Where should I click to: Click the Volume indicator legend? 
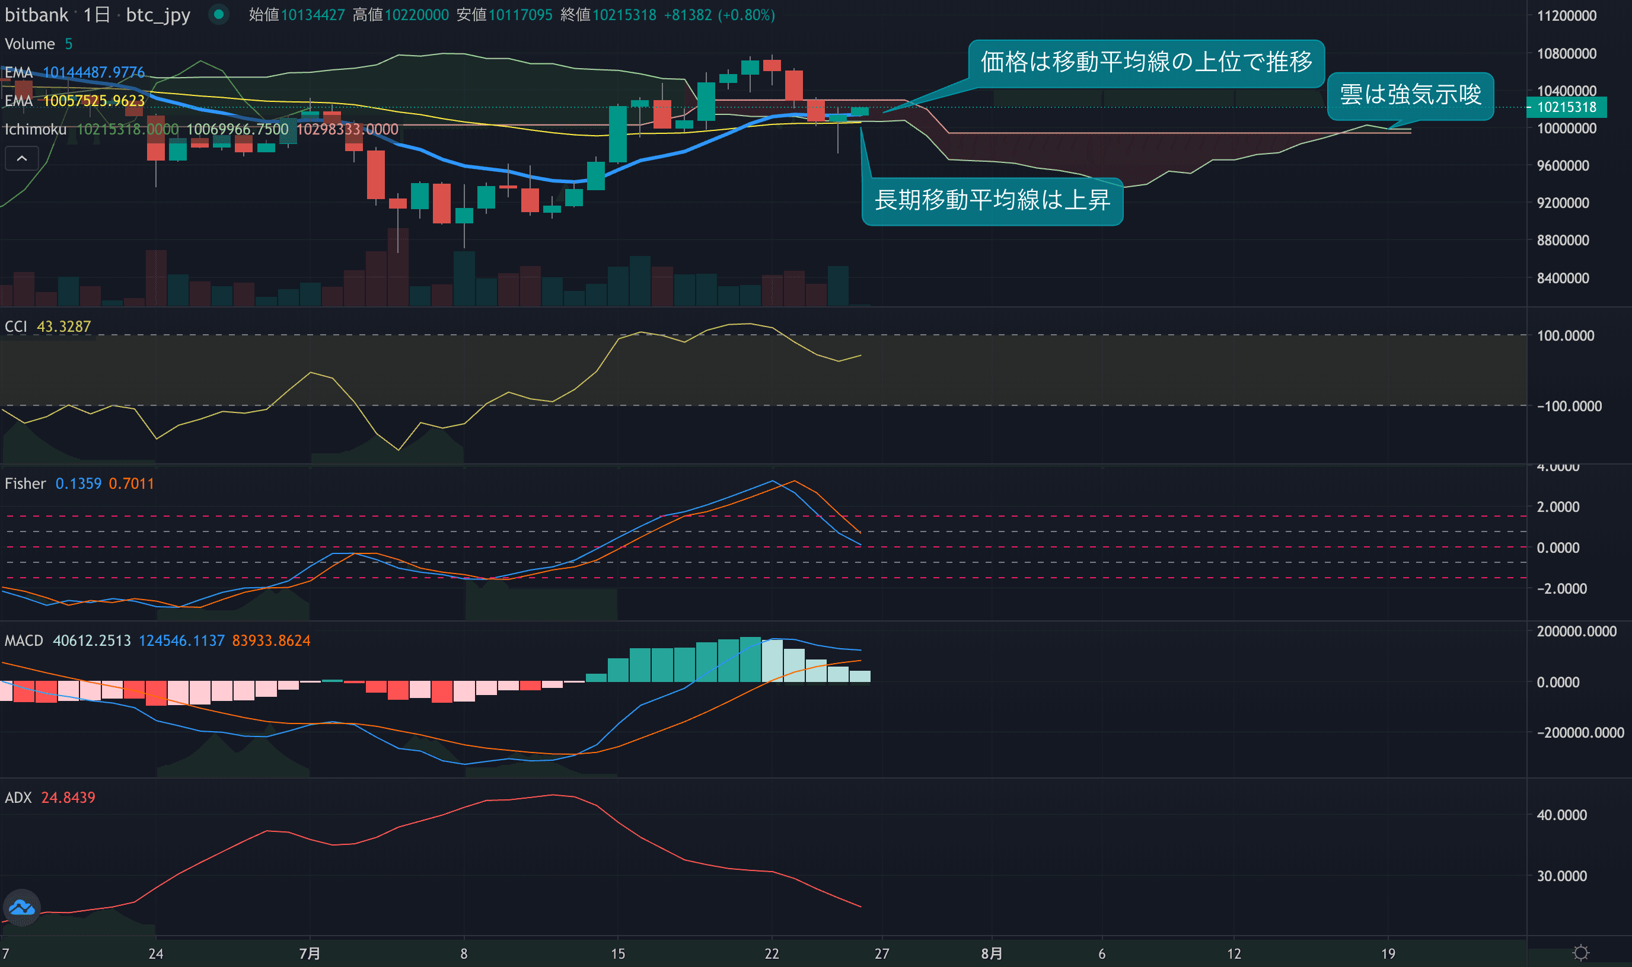[30, 44]
